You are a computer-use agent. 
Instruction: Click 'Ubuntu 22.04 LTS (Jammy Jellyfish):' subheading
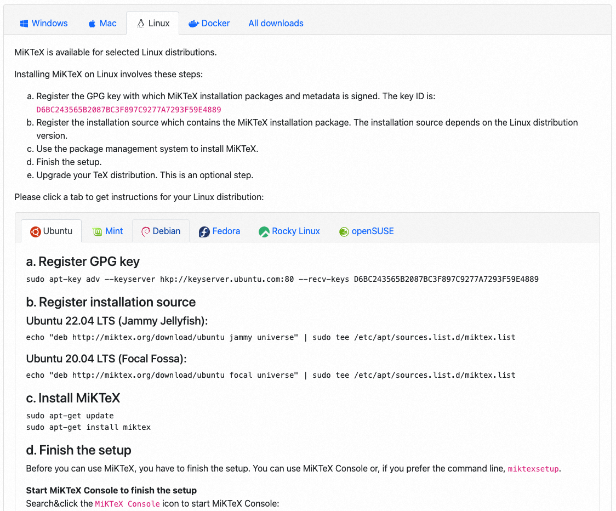[117, 321]
